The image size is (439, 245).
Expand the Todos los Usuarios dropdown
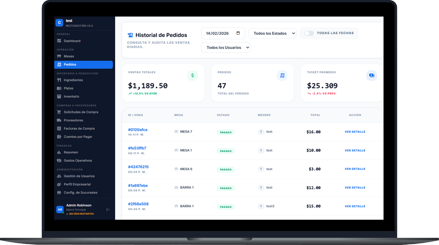[226, 47]
